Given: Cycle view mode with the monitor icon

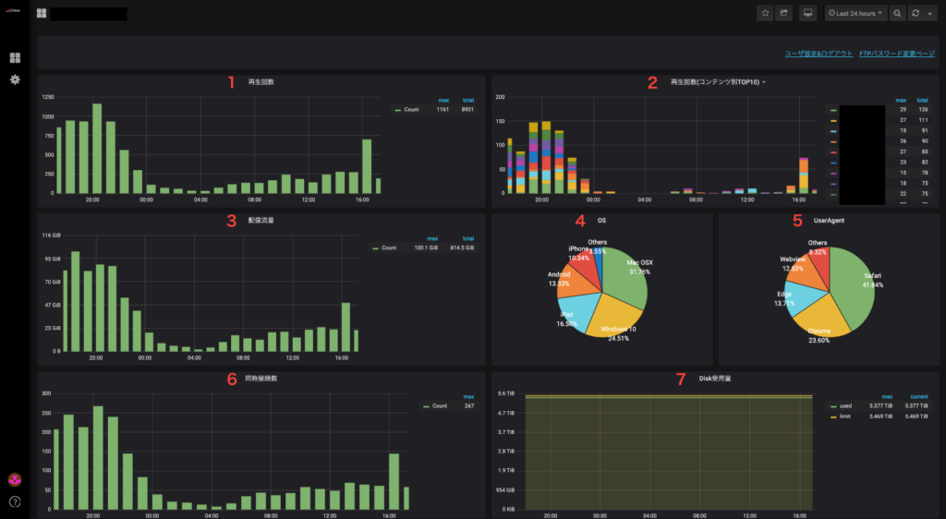Looking at the screenshot, I should coord(808,14).
